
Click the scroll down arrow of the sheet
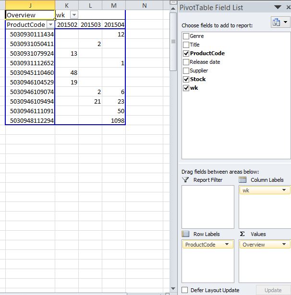tap(173, 288)
